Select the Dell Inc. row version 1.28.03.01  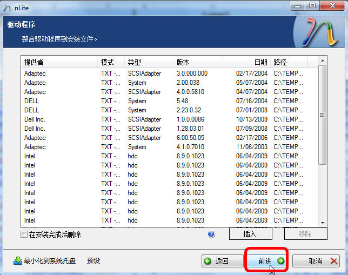[x=170, y=129]
